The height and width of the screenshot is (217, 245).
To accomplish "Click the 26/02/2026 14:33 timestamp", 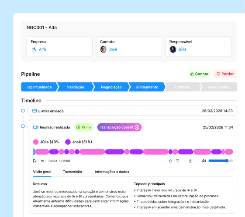I will [217, 111].
